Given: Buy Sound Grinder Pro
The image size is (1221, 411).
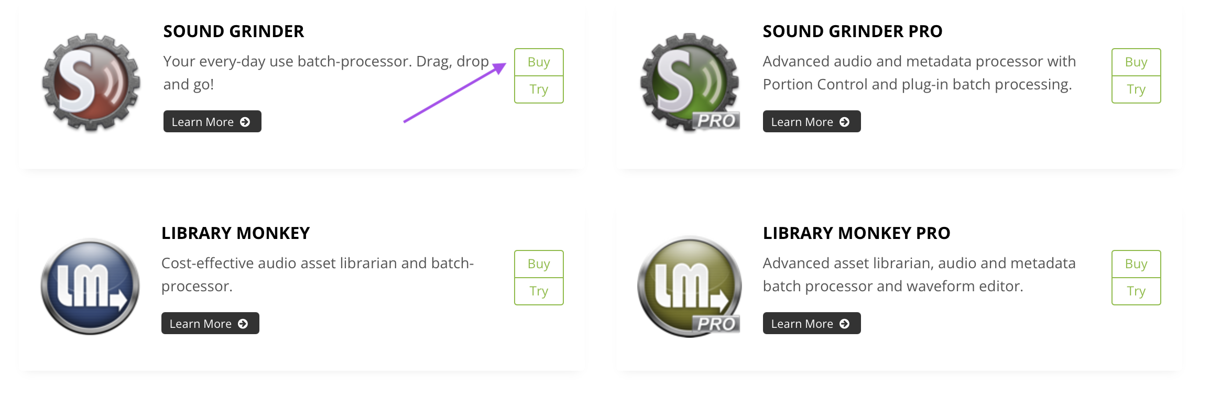Looking at the screenshot, I should click(x=1136, y=62).
